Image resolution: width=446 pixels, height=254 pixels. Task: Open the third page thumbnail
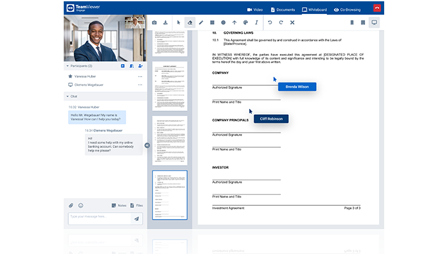click(170, 140)
